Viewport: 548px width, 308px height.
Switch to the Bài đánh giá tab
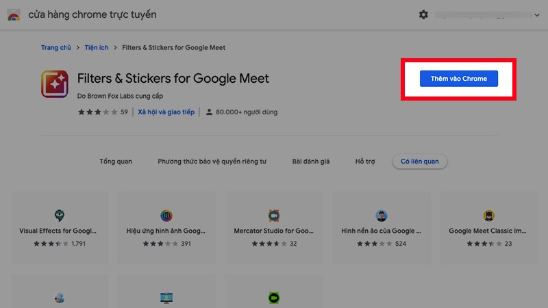(310, 162)
